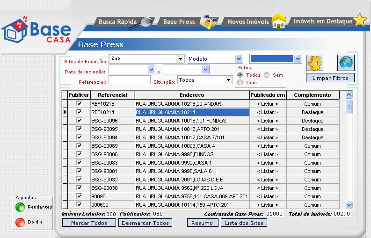Select the 'Sem' photos radio button
The width and height of the screenshot is (371, 238).
click(x=267, y=75)
